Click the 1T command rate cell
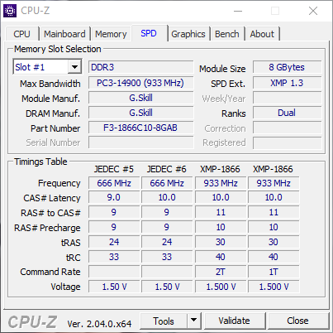This screenshot has height=333, width=333. coord(274,272)
